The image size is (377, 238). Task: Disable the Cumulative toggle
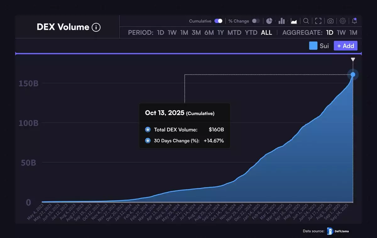coord(218,21)
